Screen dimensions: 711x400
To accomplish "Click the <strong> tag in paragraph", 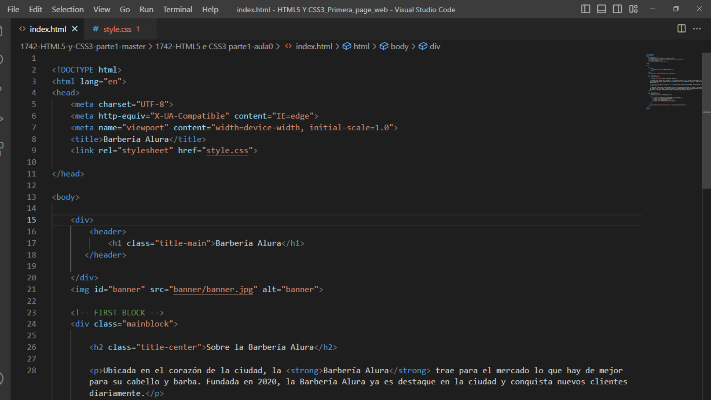I will [304, 371].
